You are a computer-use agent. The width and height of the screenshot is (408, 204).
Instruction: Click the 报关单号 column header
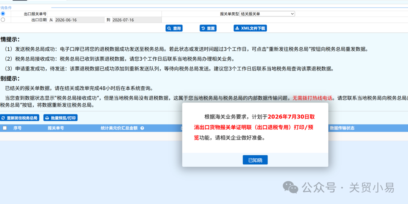click(56, 128)
